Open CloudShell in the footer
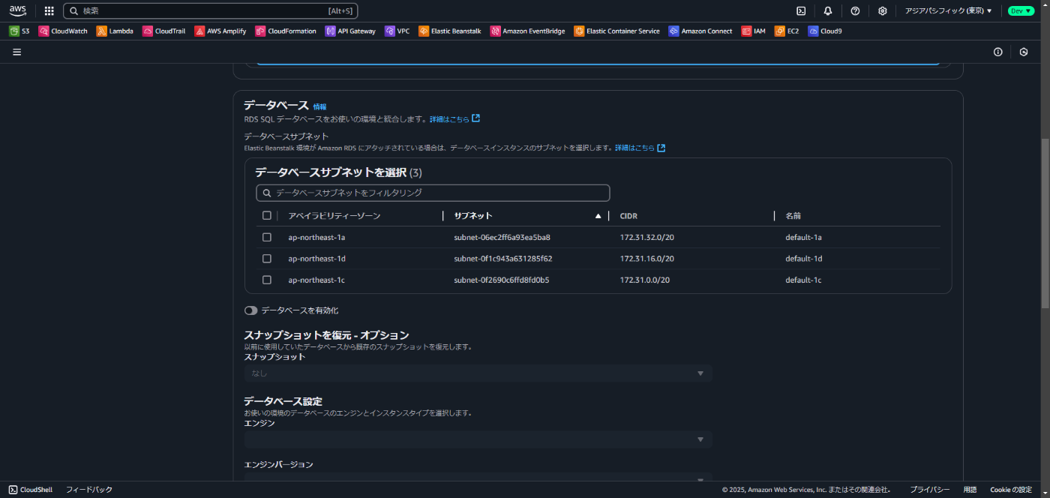Viewport: 1050px width, 498px height. [x=31, y=490]
